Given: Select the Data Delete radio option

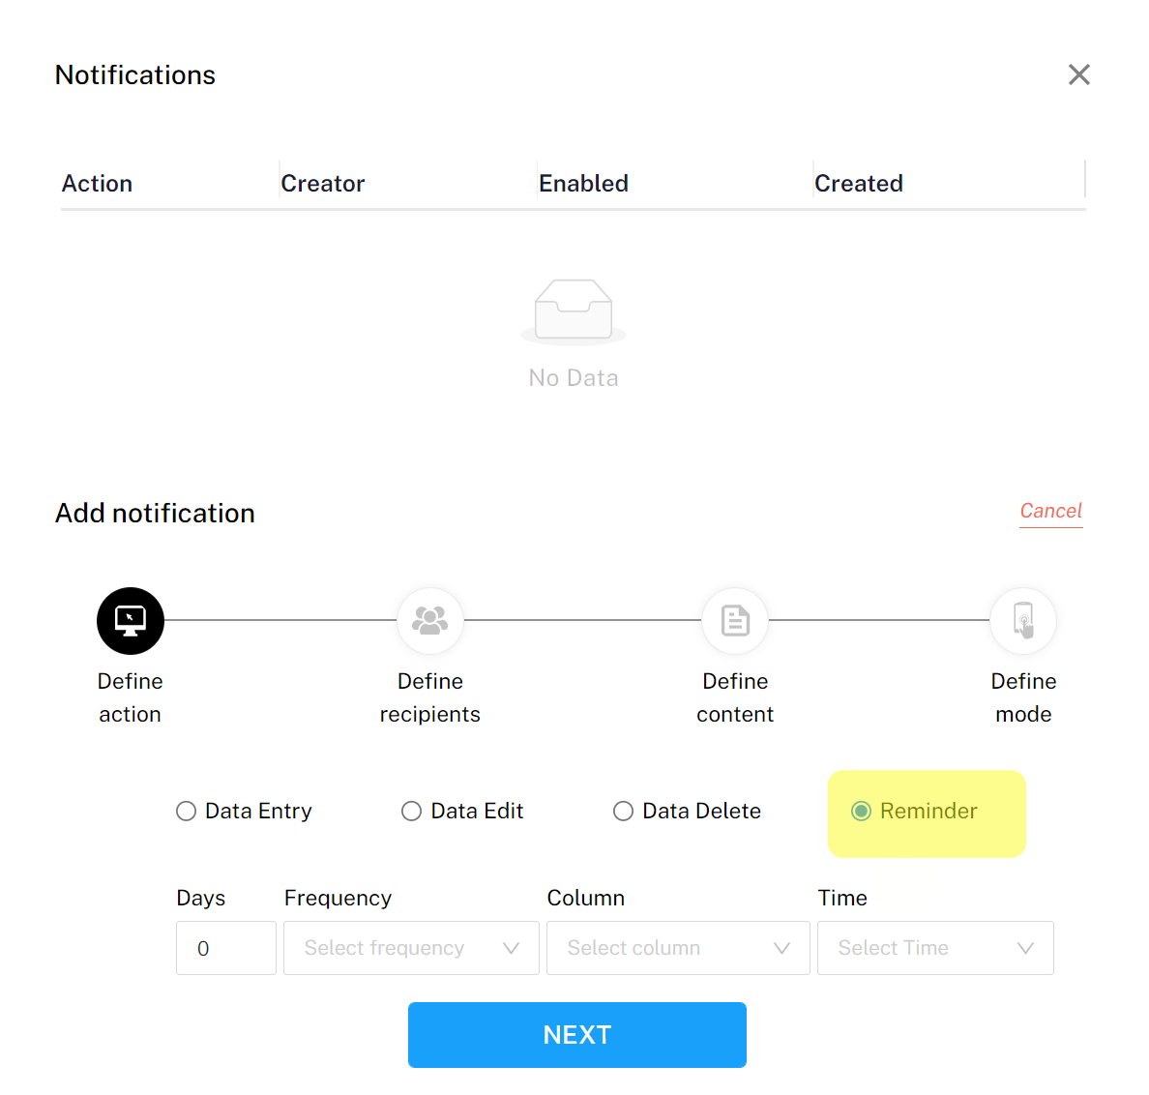Looking at the screenshot, I should coord(624,812).
